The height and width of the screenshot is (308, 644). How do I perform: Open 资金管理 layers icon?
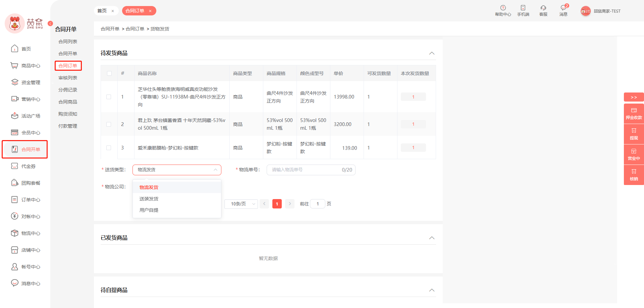click(x=14, y=82)
